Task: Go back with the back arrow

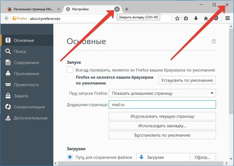Action: coord(6,19)
